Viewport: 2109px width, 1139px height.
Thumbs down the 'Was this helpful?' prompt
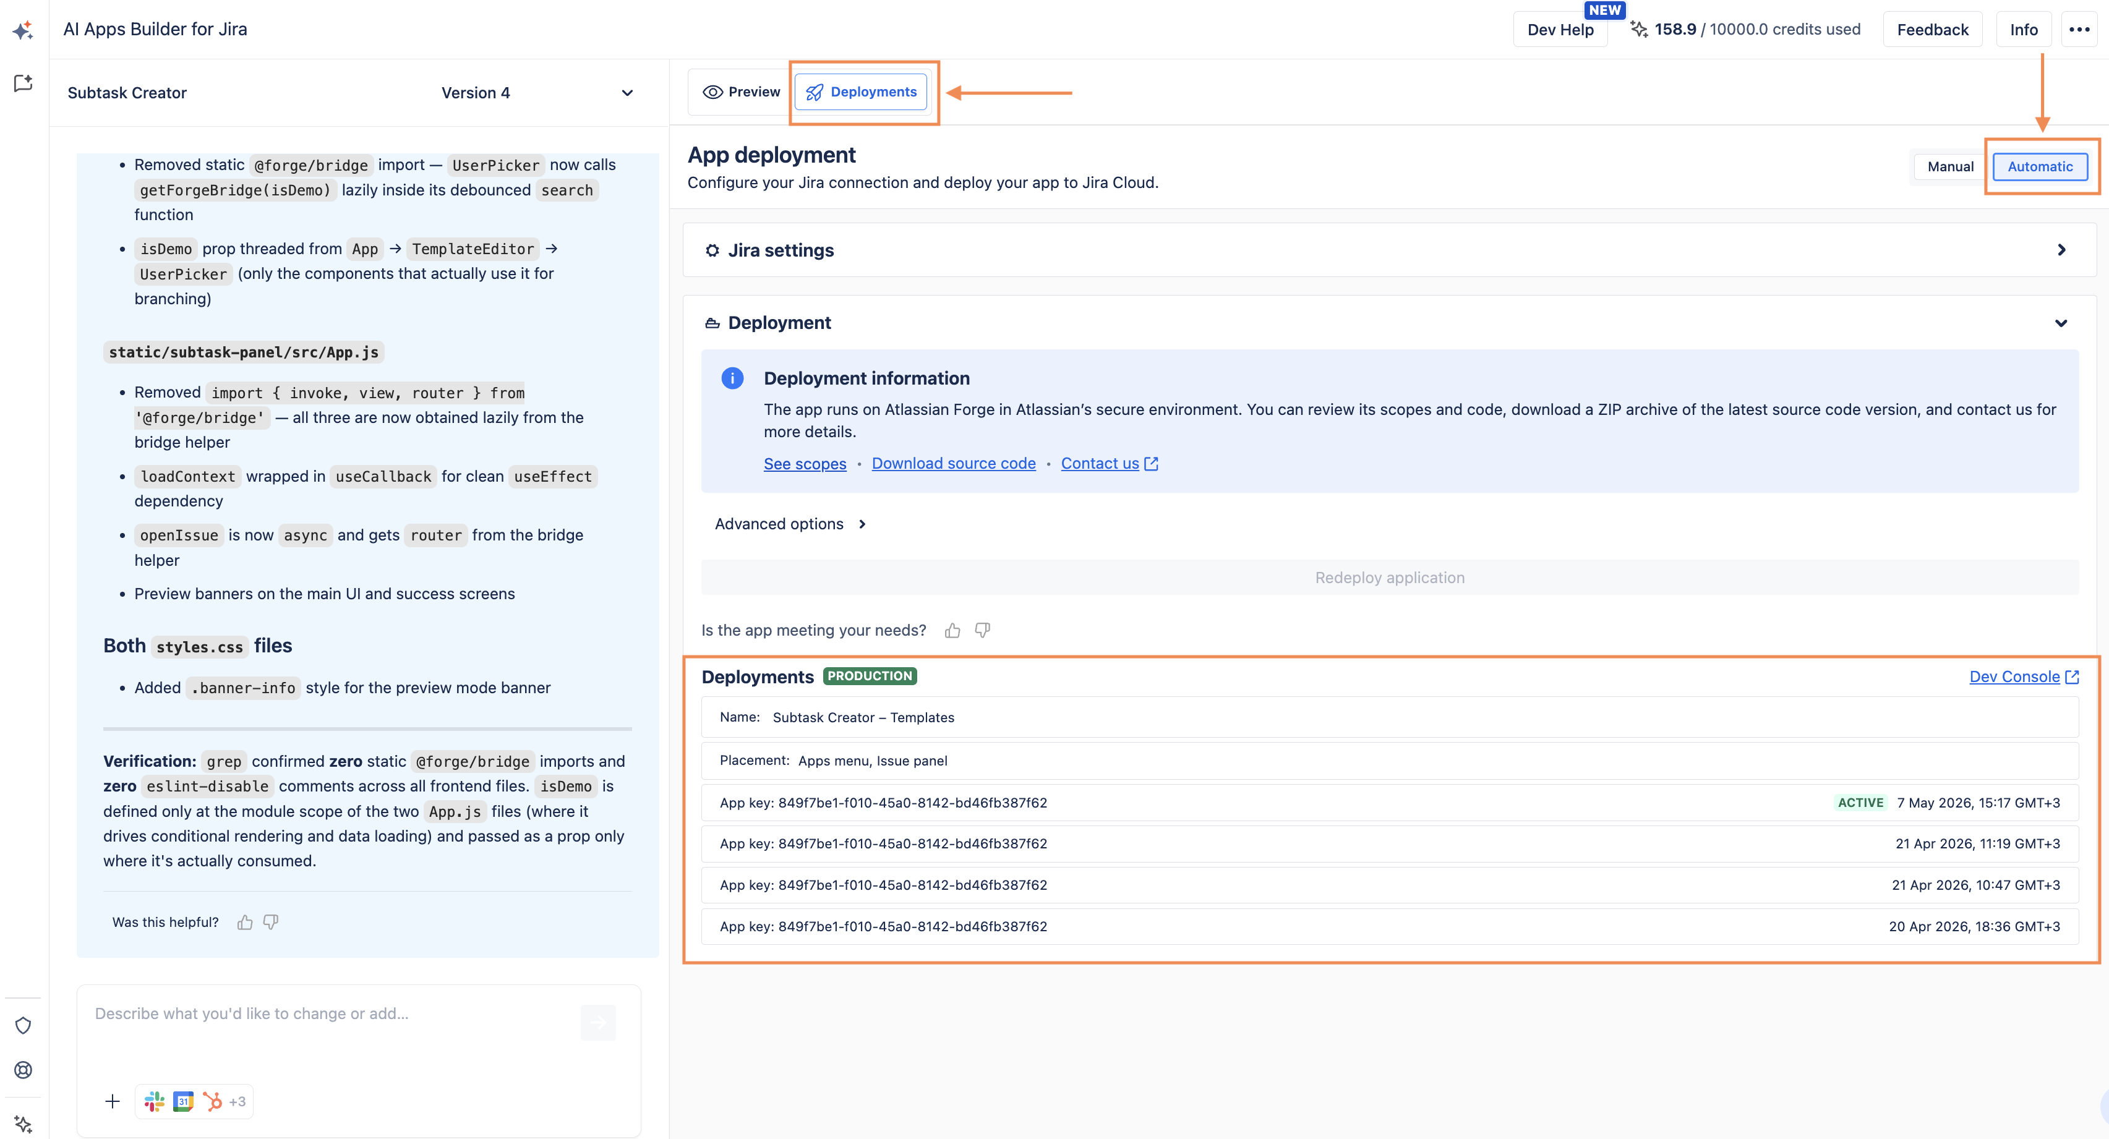[x=271, y=923]
